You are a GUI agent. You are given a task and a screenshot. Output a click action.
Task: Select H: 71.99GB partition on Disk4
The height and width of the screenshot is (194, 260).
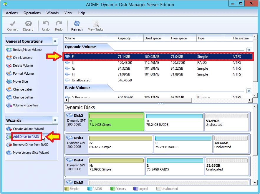116,166
